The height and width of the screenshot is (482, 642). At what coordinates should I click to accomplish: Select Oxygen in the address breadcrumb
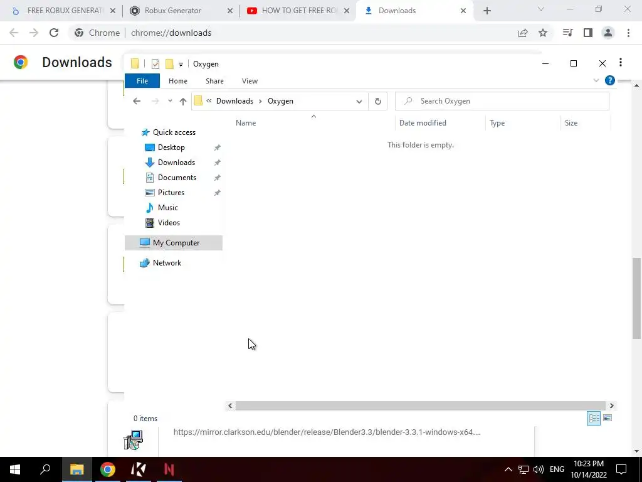coord(280,101)
